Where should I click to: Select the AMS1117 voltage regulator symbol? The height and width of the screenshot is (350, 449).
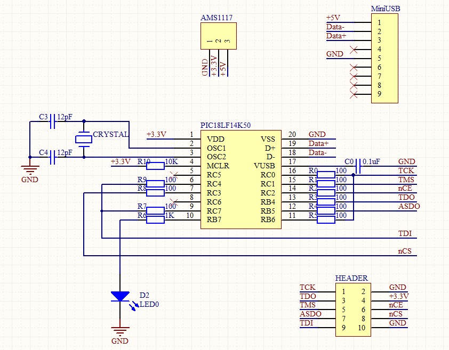click(x=218, y=36)
